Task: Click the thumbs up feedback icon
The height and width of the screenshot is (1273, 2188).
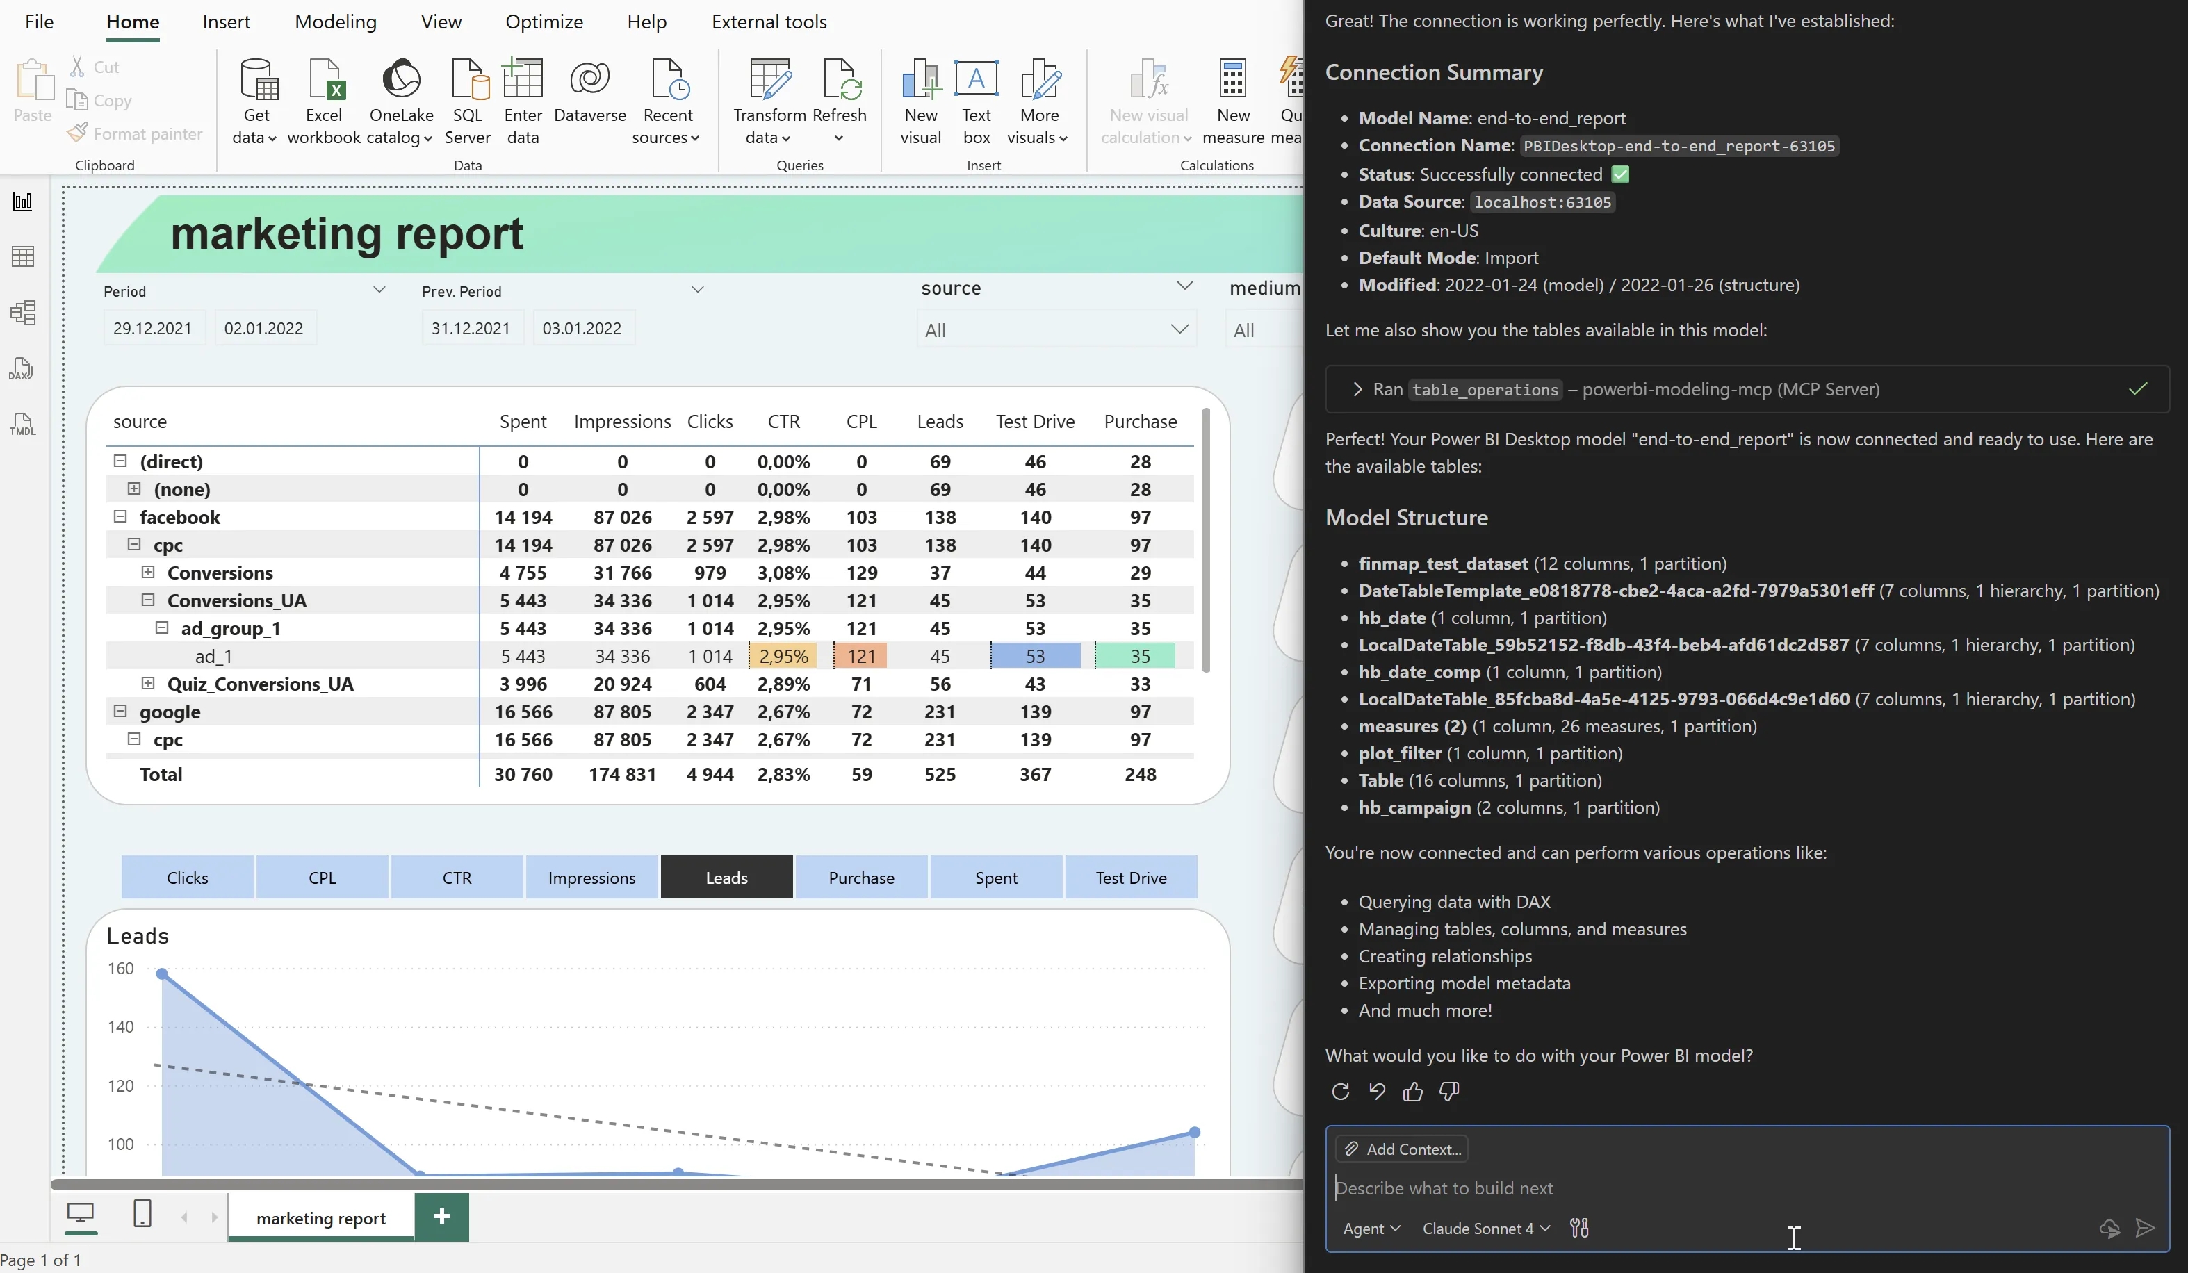Action: pyautogui.click(x=1412, y=1092)
